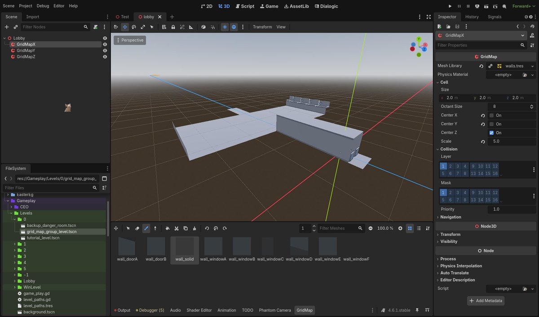Switch mesh palette to list view
Screen dimensions: 539x317
click(x=419, y=229)
